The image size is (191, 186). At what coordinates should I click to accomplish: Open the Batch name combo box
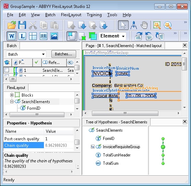tap(26, 54)
